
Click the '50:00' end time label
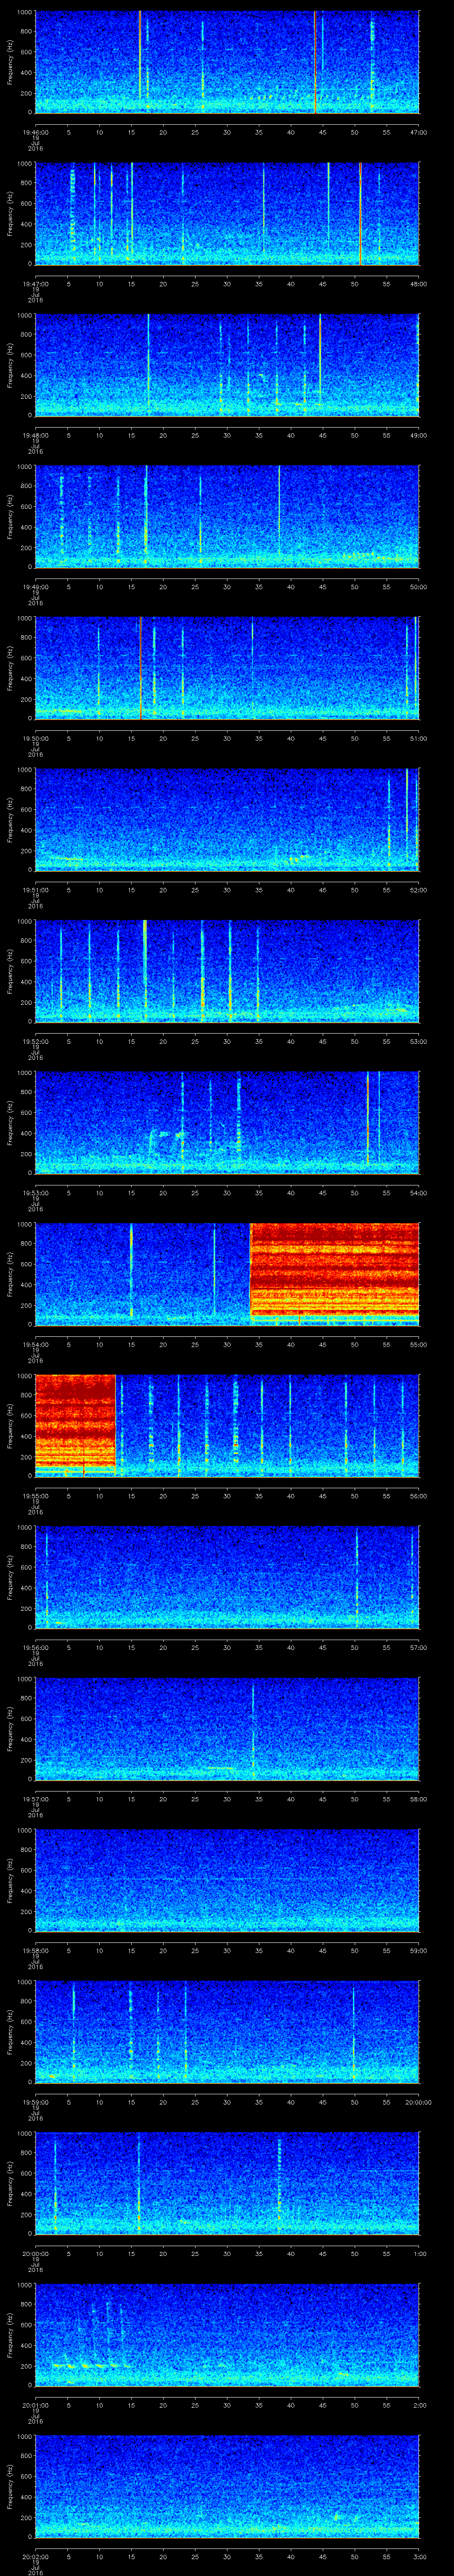pos(418,586)
